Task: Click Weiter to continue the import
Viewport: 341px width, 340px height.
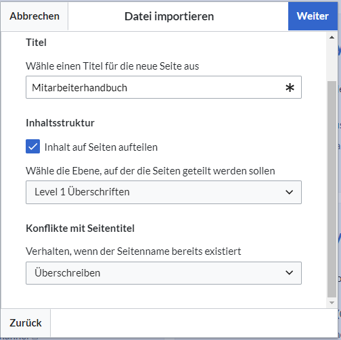Action: pos(313,16)
